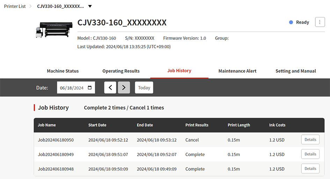Click the previous day arrow button
The image size is (330, 179).
tap(110, 87)
